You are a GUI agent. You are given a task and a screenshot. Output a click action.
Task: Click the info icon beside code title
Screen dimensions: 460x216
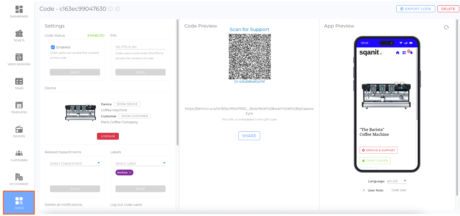pos(111,9)
